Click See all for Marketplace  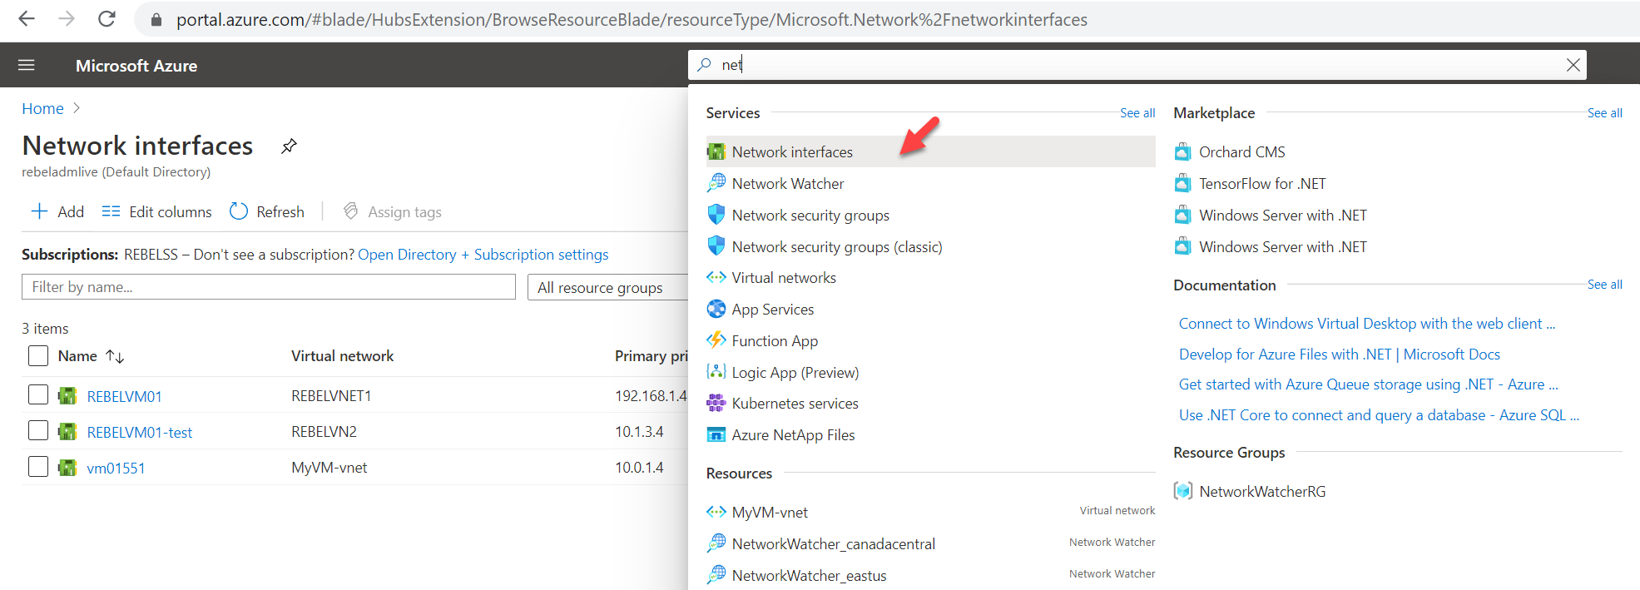tap(1604, 112)
